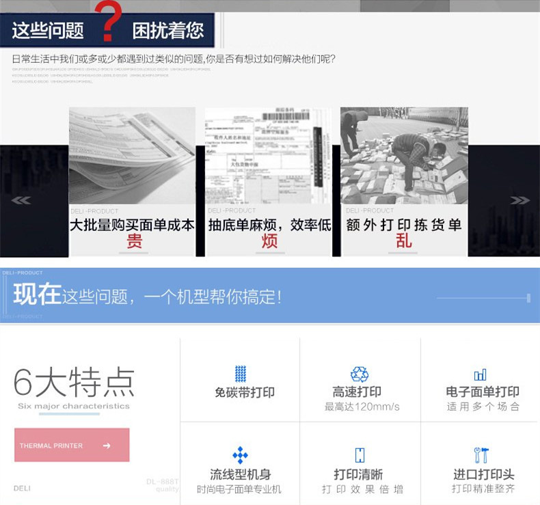Open the courier sorting parcels photo

click(x=404, y=155)
